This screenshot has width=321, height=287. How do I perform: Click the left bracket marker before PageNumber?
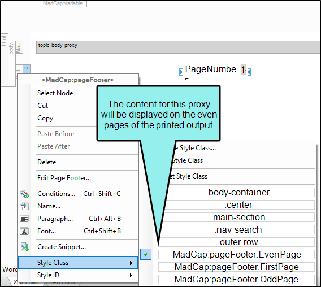tap(181, 72)
